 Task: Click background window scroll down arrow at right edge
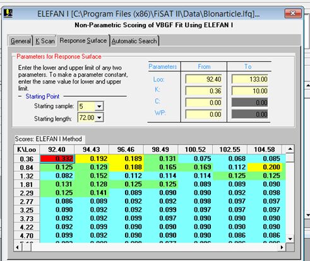tap(308, 215)
